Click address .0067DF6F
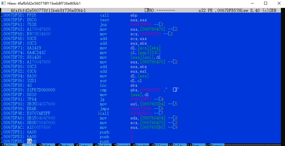The height and width of the screenshot is (146, 285). 13,44
